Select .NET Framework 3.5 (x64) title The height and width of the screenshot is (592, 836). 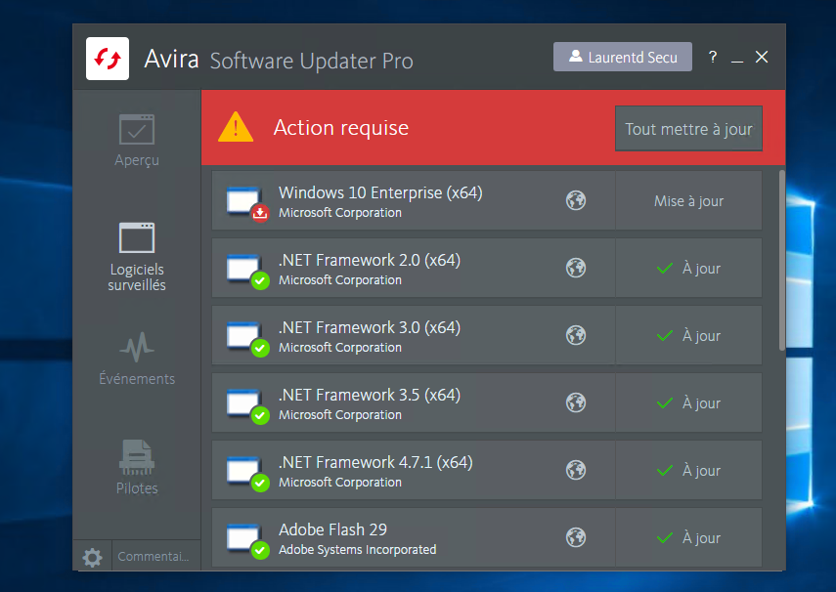[369, 395]
